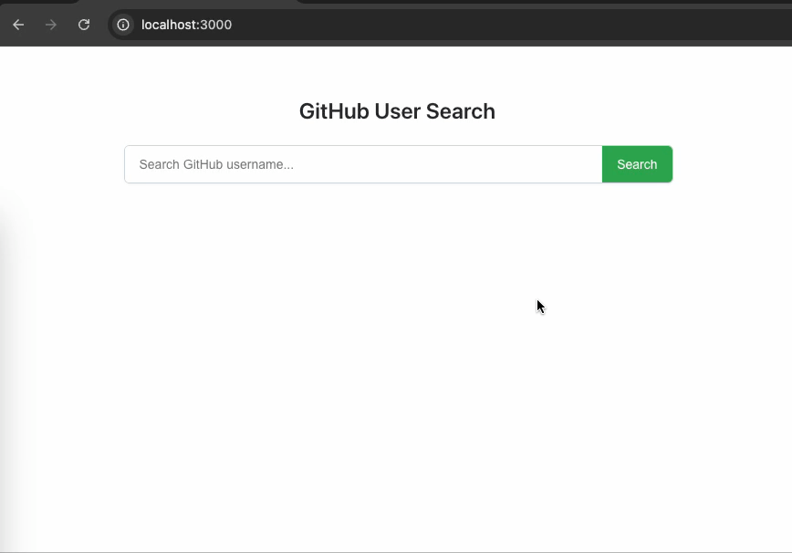The image size is (792, 553).
Task: Click the word Search in the page heading
Action: (460, 111)
